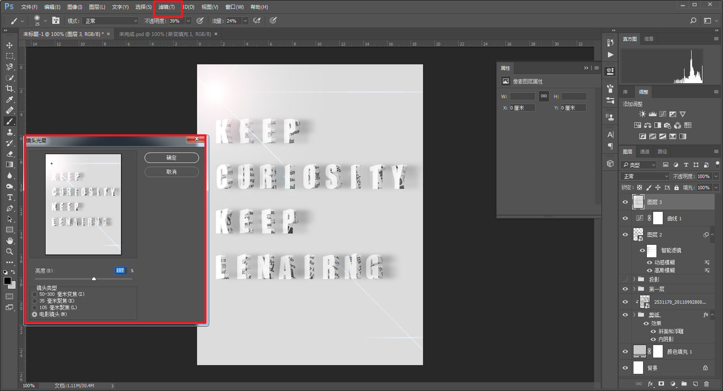Hide the 图层 2 layer

(625, 235)
